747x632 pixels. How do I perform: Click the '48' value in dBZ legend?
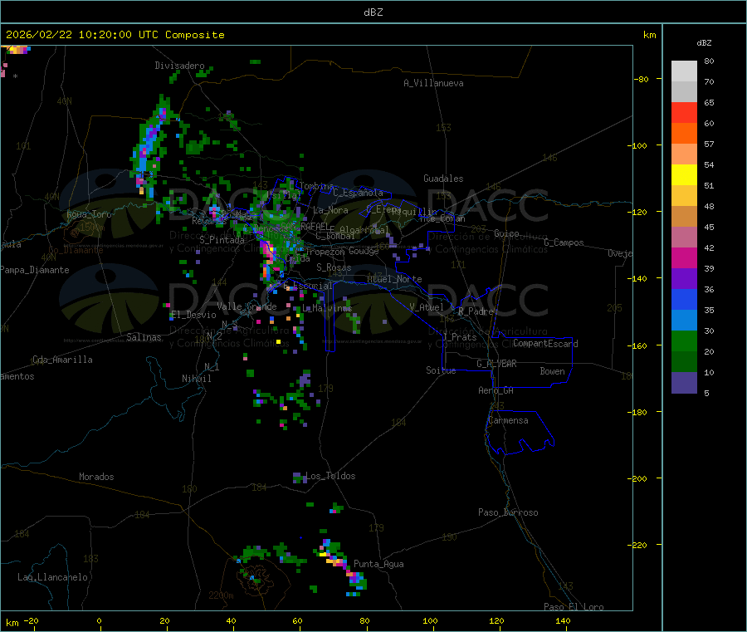pyautogui.click(x=709, y=207)
